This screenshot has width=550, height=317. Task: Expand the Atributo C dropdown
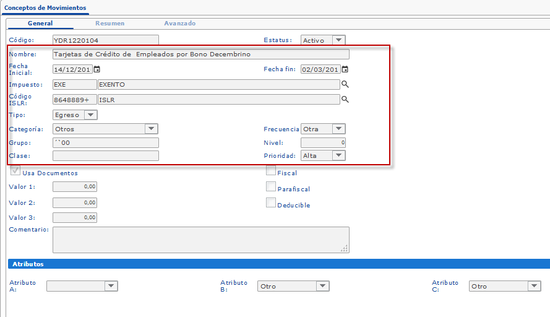point(505,286)
